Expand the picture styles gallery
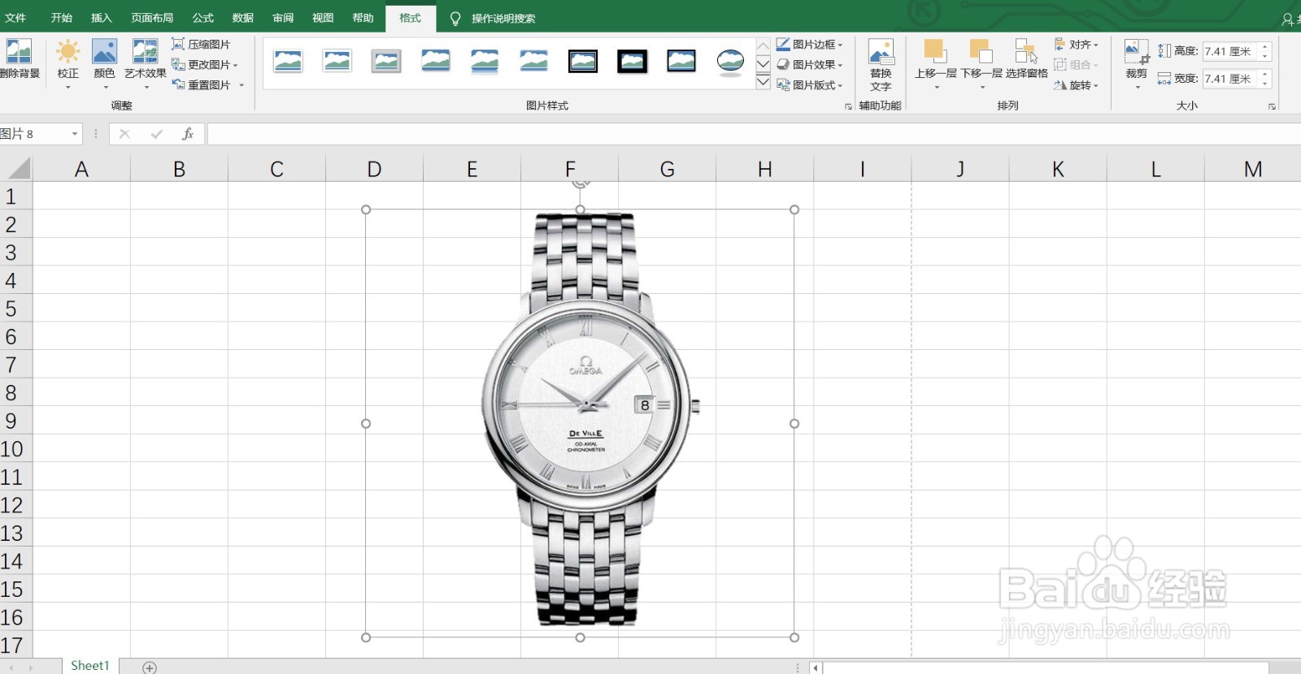The image size is (1301, 674). [763, 82]
